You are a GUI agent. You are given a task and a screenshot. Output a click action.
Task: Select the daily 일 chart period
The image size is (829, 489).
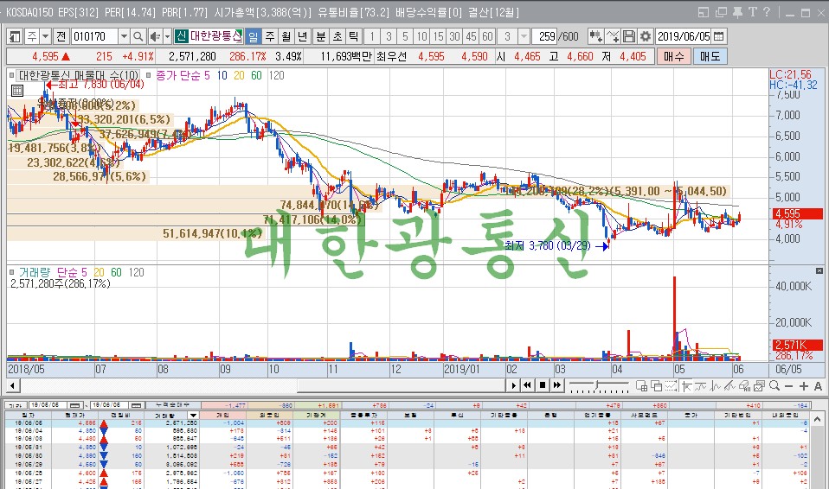(x=254, y=36)
